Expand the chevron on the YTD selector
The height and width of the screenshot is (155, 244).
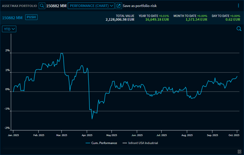[13, 29]
